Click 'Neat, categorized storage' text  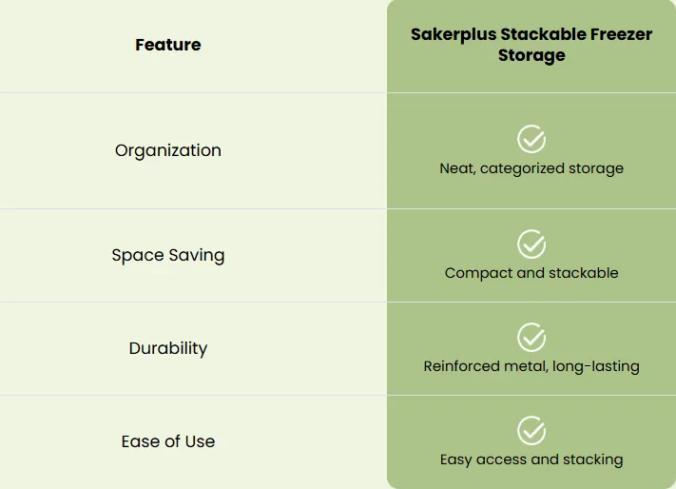(531, 168)
